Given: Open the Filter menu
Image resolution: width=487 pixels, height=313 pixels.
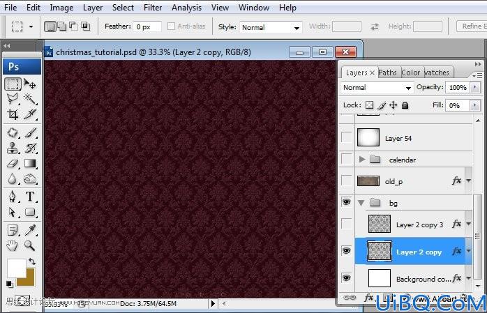Looking at the screenshot, I should [x=153, y=8].
